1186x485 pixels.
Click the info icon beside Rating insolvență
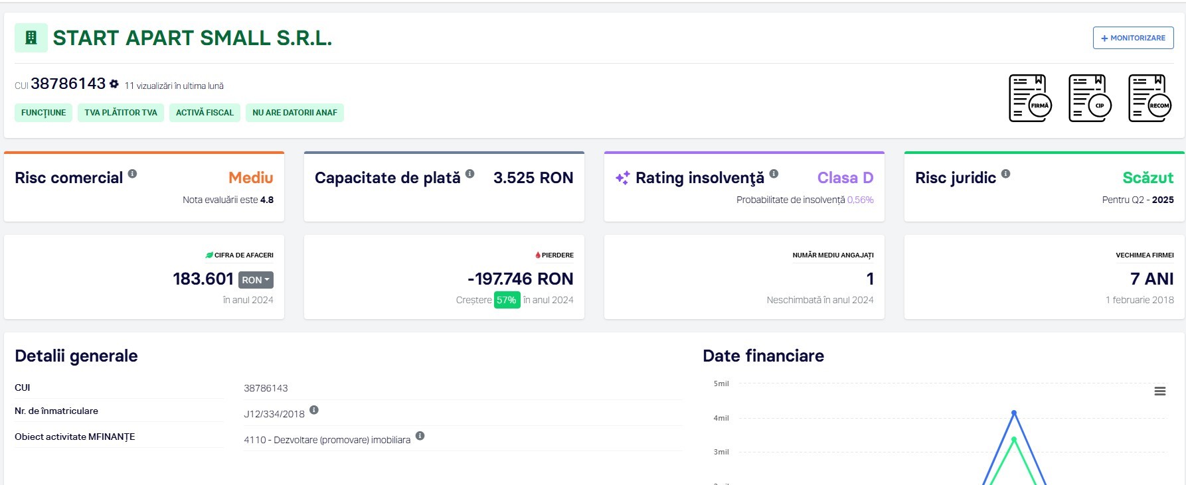774,174
